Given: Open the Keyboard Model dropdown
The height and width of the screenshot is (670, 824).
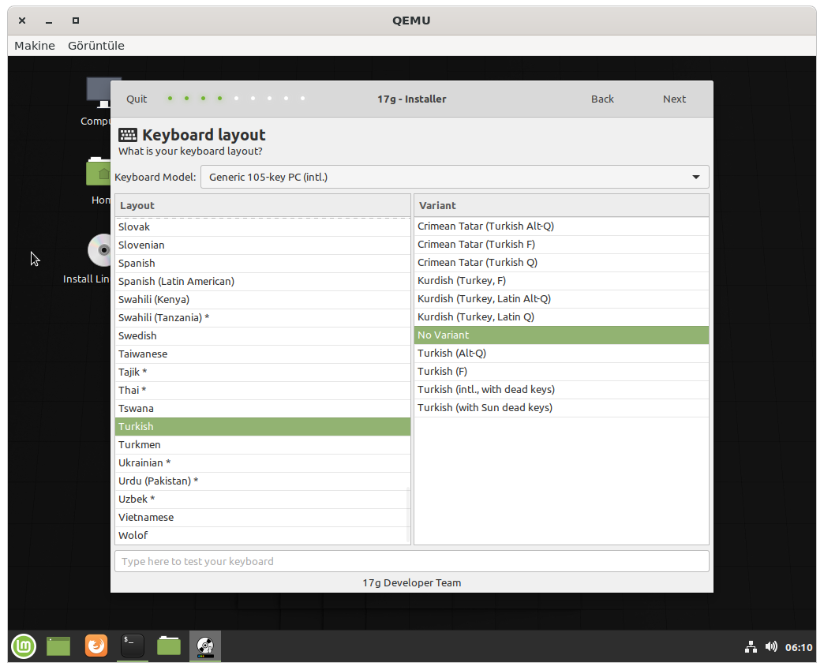Looking at the screenshot, I should (x=455, y=177).
